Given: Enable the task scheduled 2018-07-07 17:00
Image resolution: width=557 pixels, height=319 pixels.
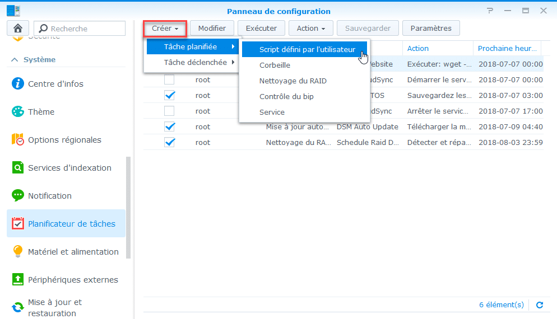Looking at the screenshot, I should pos(169,111).
